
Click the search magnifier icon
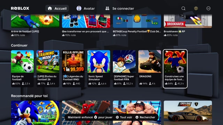[x=183, y=8]
